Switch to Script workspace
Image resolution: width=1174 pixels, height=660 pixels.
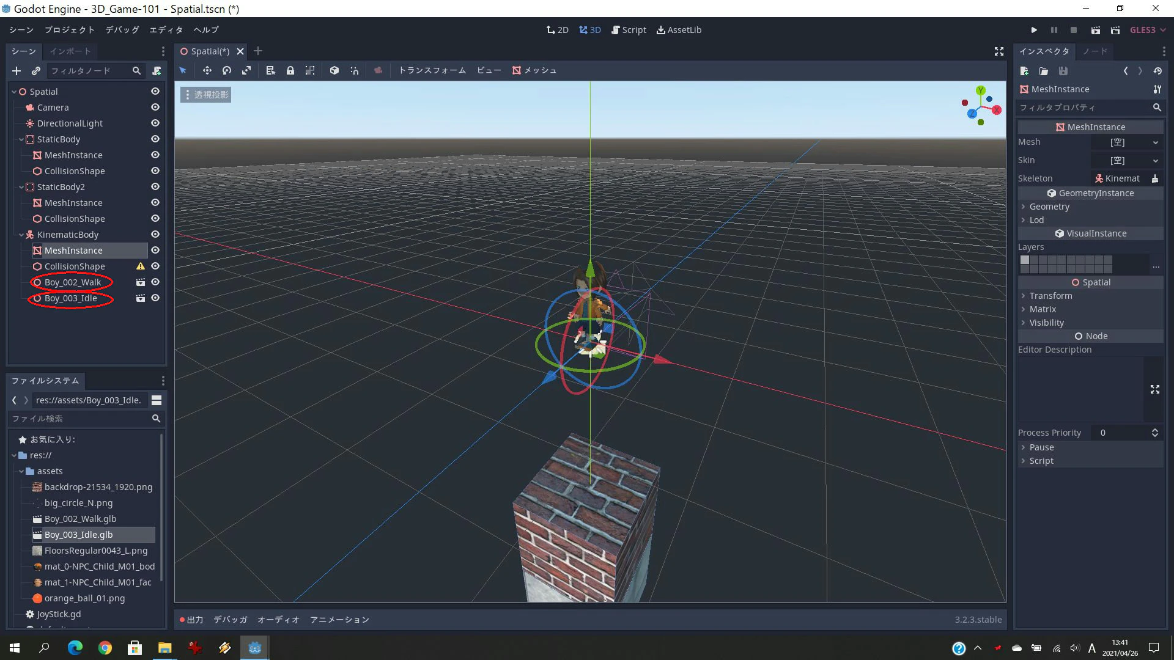629,30
